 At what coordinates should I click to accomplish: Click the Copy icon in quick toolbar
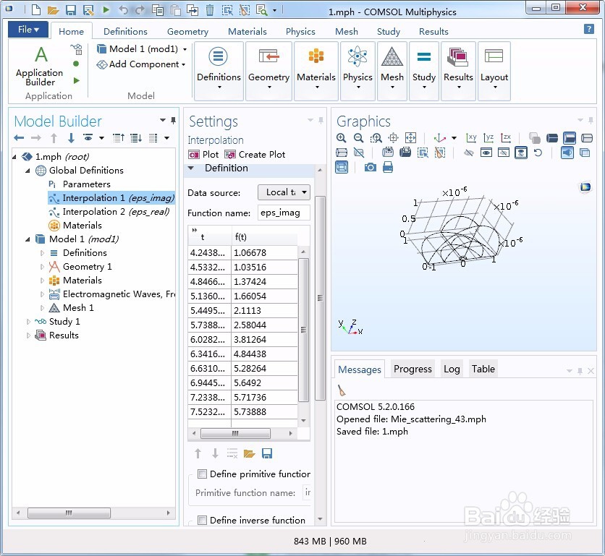tap(158, 9)
